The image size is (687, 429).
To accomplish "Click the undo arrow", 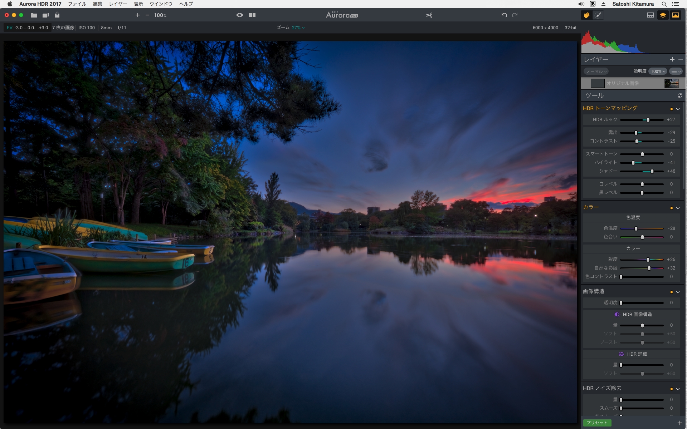I will [504, 15].
